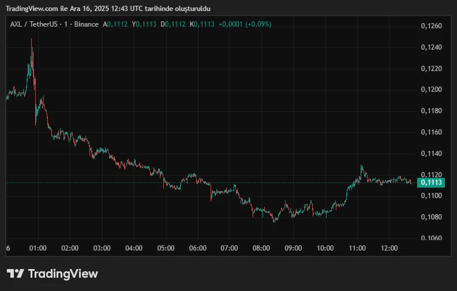The height and width of the screenshot is (291, 457).
Task: Click the opening value A0,1112
Action: click(x=116, y=24)
